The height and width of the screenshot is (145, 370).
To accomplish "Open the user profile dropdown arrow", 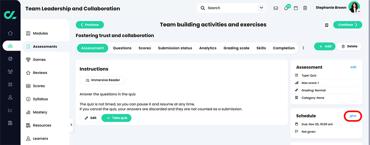I will pos(359,11).
